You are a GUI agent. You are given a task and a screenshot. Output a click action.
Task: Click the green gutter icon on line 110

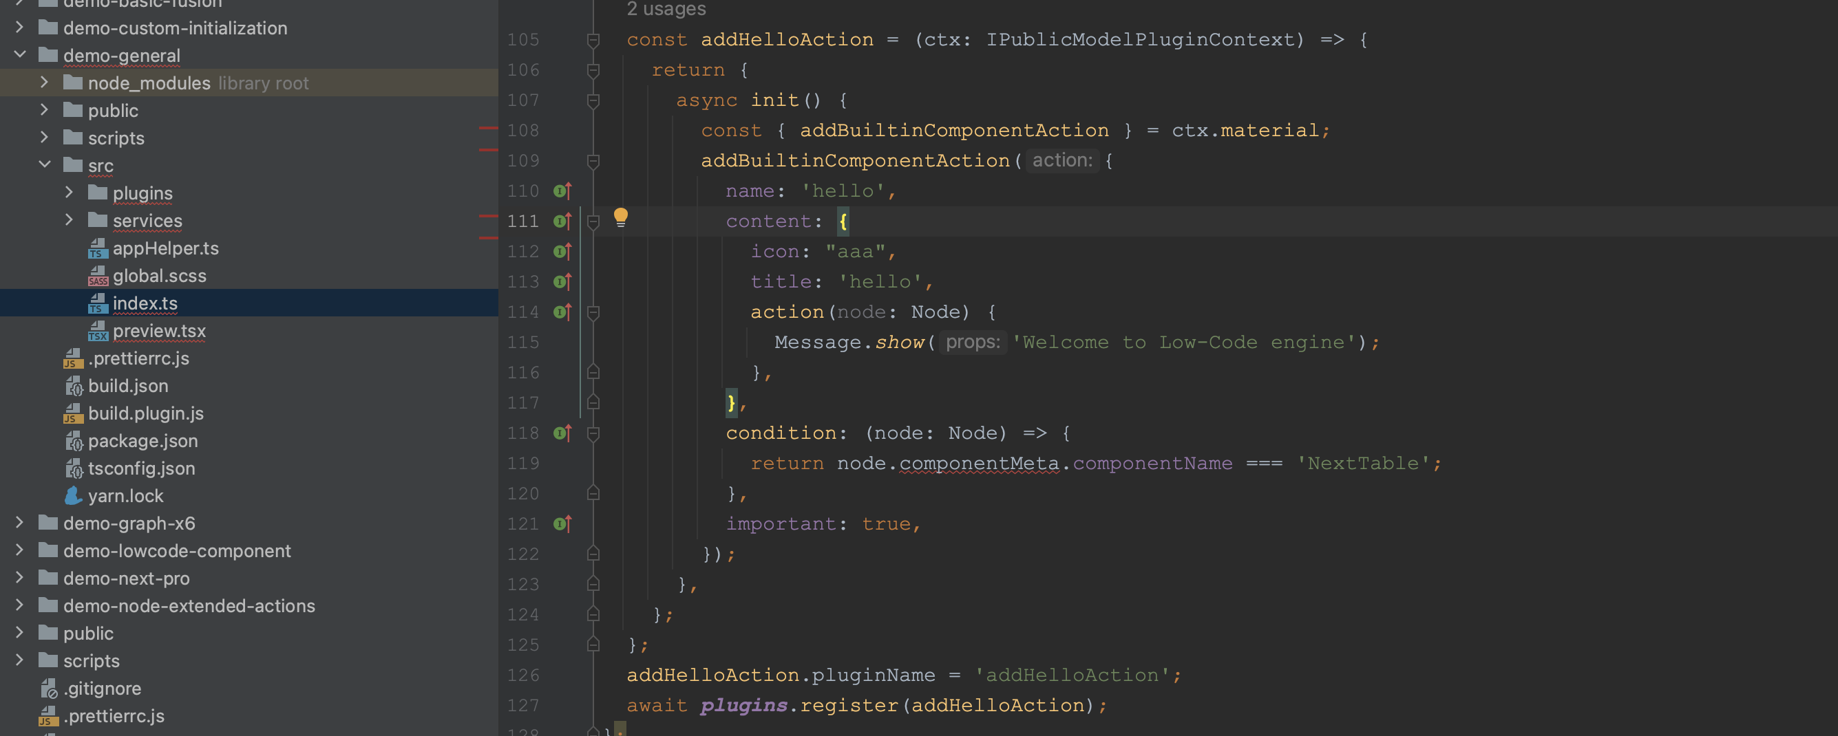point(562,191)
